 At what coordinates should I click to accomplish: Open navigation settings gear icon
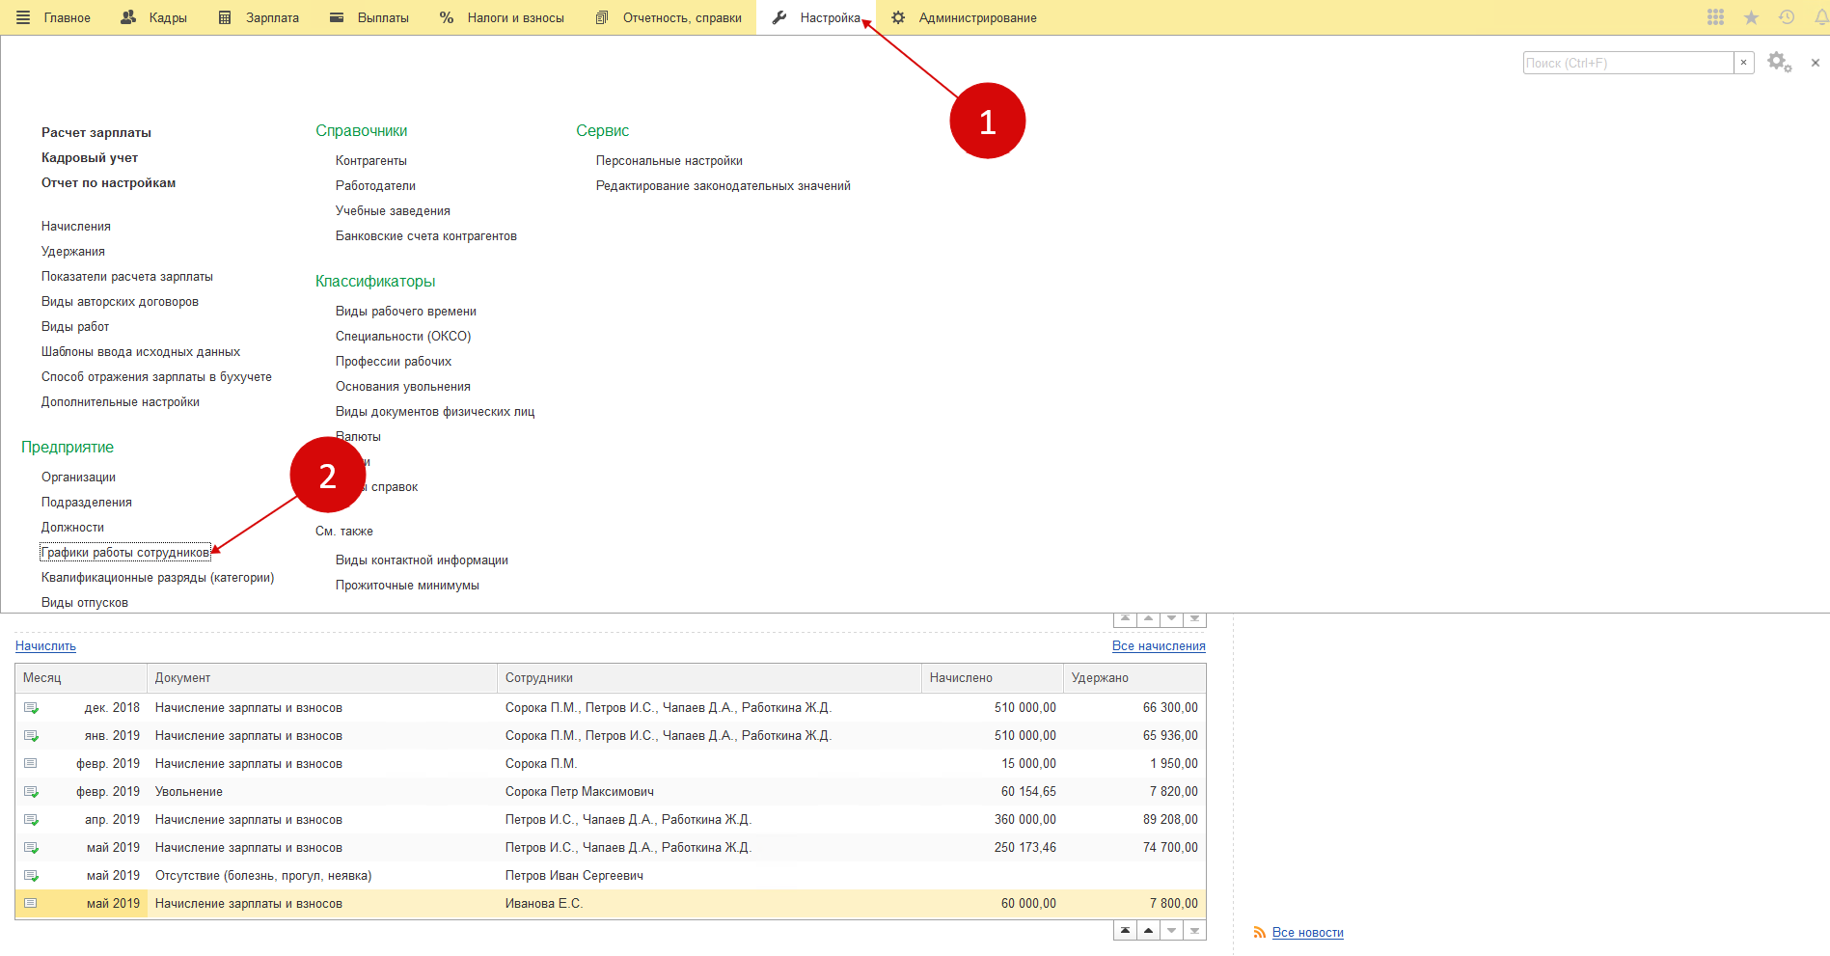(1779, 63)
